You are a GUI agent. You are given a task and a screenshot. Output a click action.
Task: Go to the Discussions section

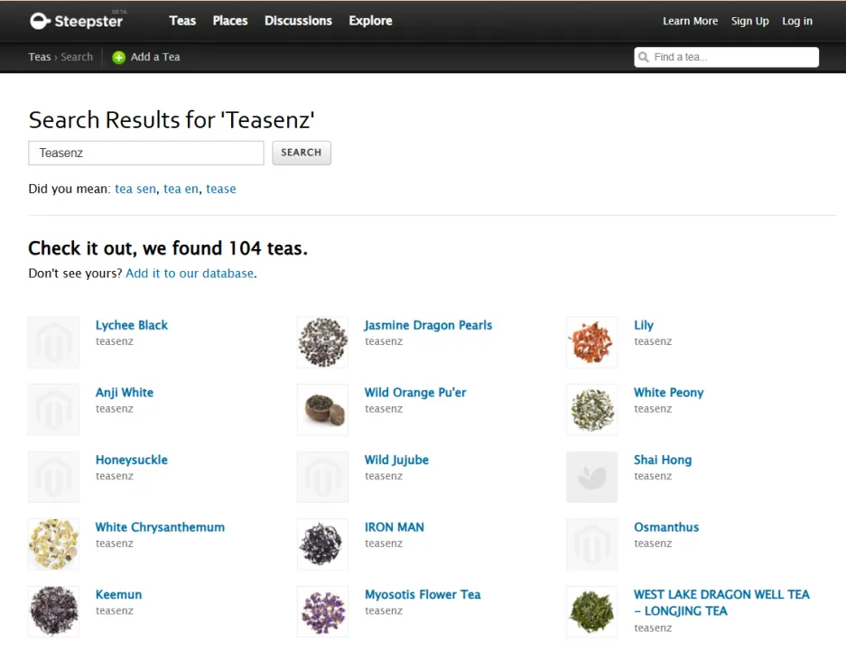point(298,21)
